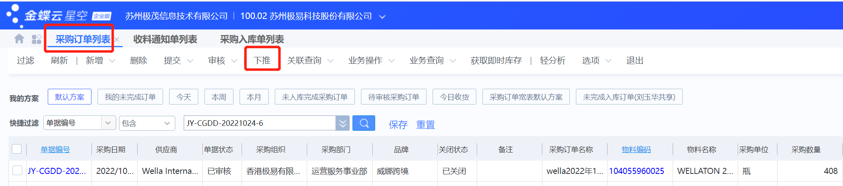Select 默认方案 scheme

(70, 97)
